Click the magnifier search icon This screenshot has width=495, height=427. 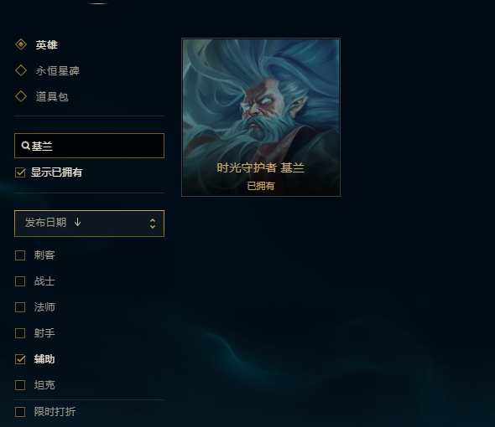pyautogui.click(x=25, y=146)
